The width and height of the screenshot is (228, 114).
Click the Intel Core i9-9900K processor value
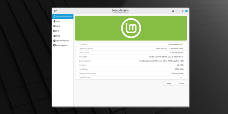[x=166, y=57]
